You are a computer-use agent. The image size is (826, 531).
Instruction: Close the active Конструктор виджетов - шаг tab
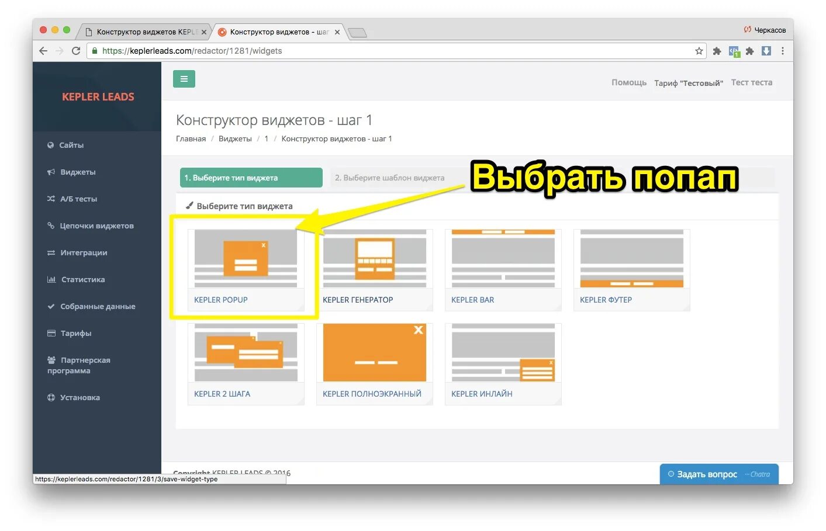[337, 32]
